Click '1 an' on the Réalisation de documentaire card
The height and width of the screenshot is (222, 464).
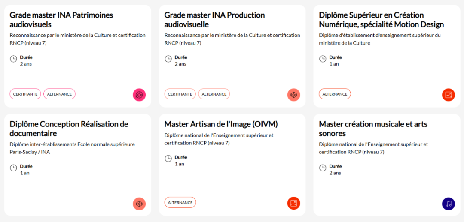click(x=25, y=173)
